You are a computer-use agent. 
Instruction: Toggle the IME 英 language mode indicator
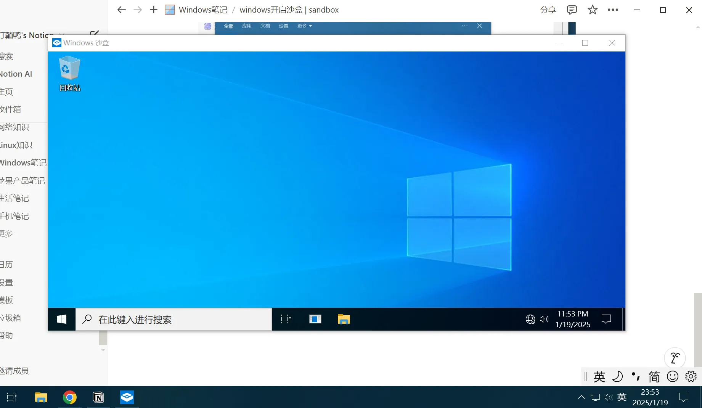[599, 376]
